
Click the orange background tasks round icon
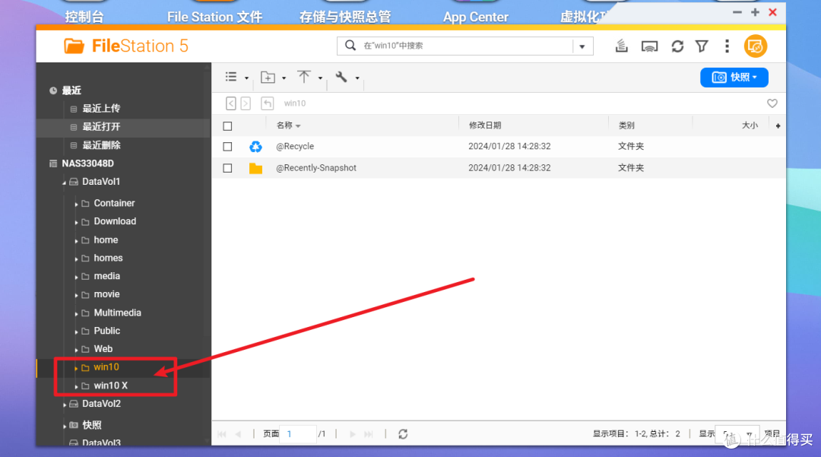click(755, 46)
